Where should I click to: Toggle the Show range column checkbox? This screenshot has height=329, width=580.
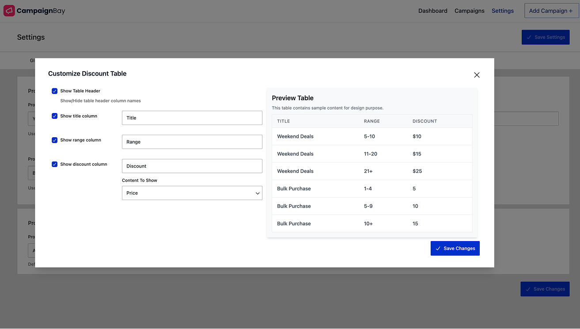point(54,140)
